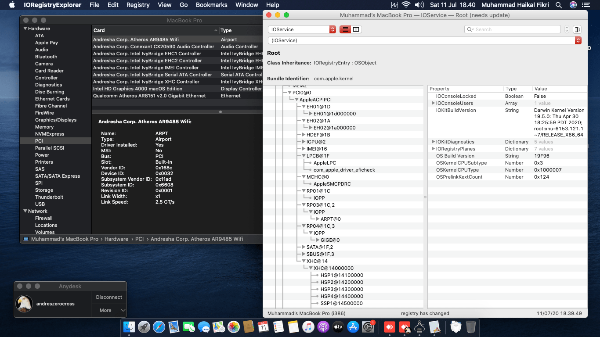Image resolution: width=600 pixels, height=337 pixels.
Task: Switch IORegistryExplorer to list view
Action: point(345,29)
